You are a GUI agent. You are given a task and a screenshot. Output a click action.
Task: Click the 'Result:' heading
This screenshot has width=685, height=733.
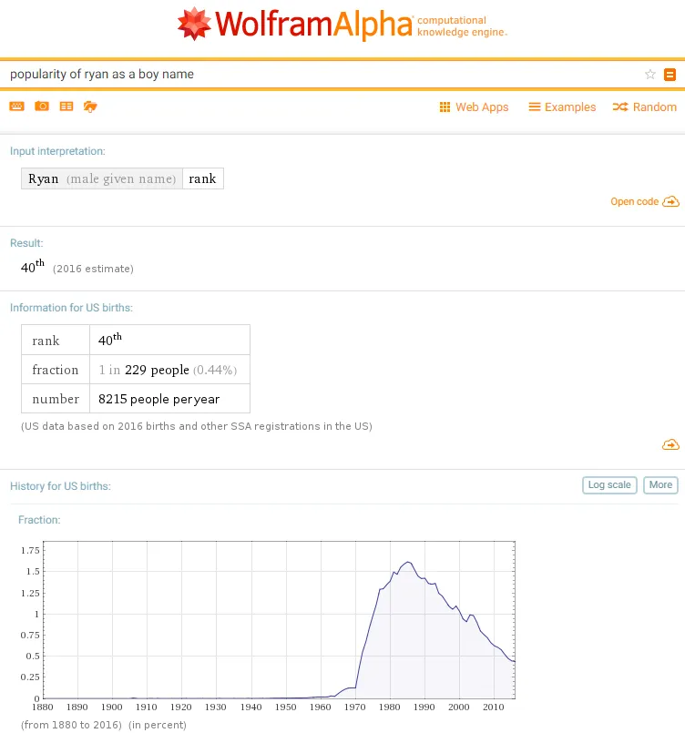(x=26, y=243)
